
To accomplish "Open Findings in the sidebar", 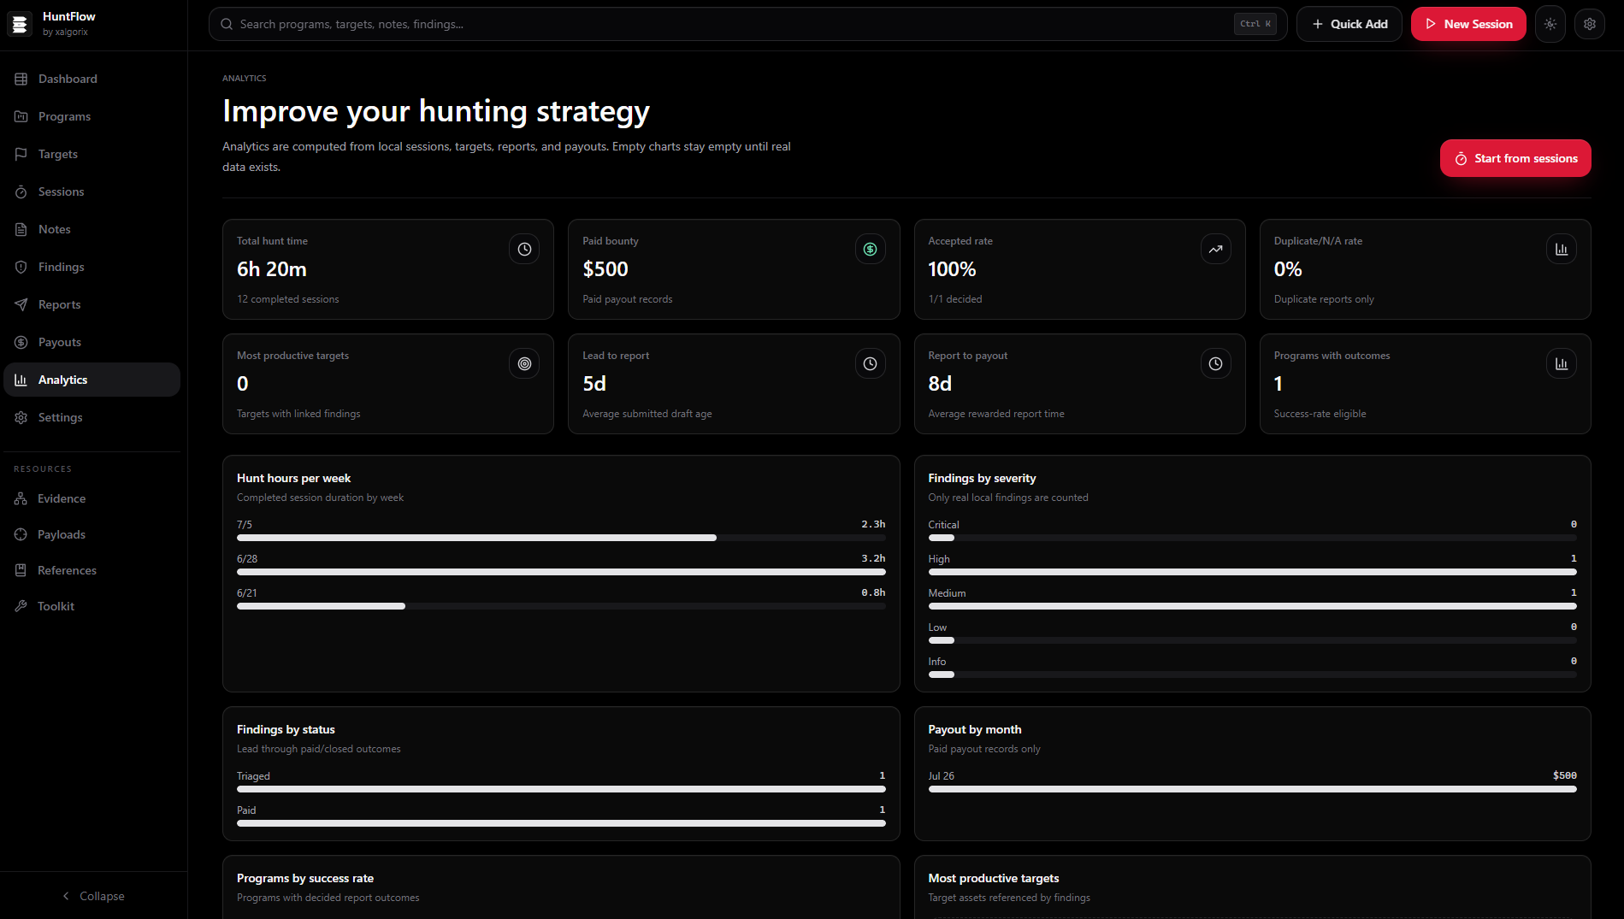I will (92, 267).
